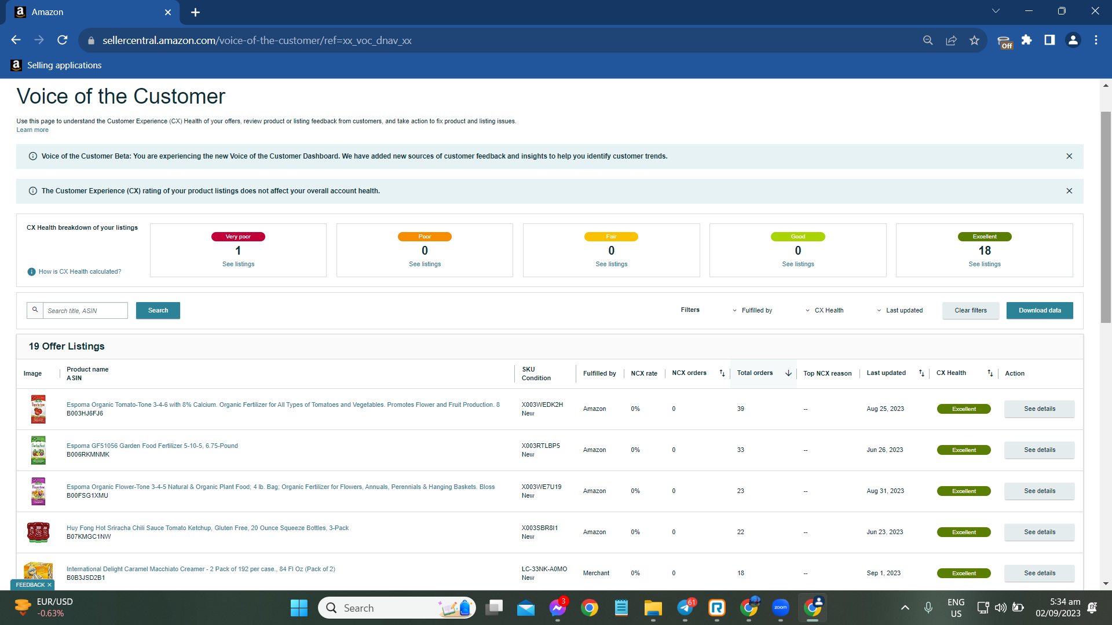Viewport: 1112px width, 625px height.
Task: Open Telegram from the taskbar
Action: point(685,608)
